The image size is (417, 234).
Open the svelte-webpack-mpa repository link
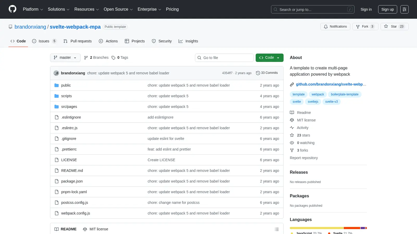pyautogui.click(x=75, y=27)
